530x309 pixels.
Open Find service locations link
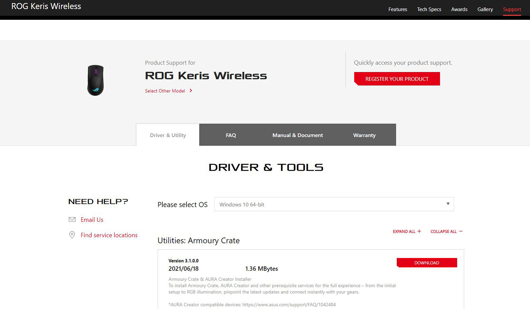109,235
